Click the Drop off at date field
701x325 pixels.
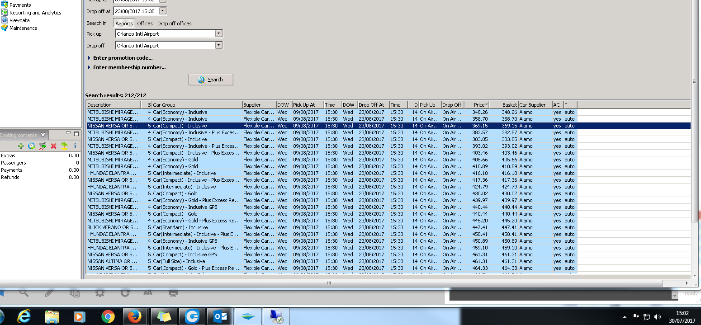tap(136, 11)
